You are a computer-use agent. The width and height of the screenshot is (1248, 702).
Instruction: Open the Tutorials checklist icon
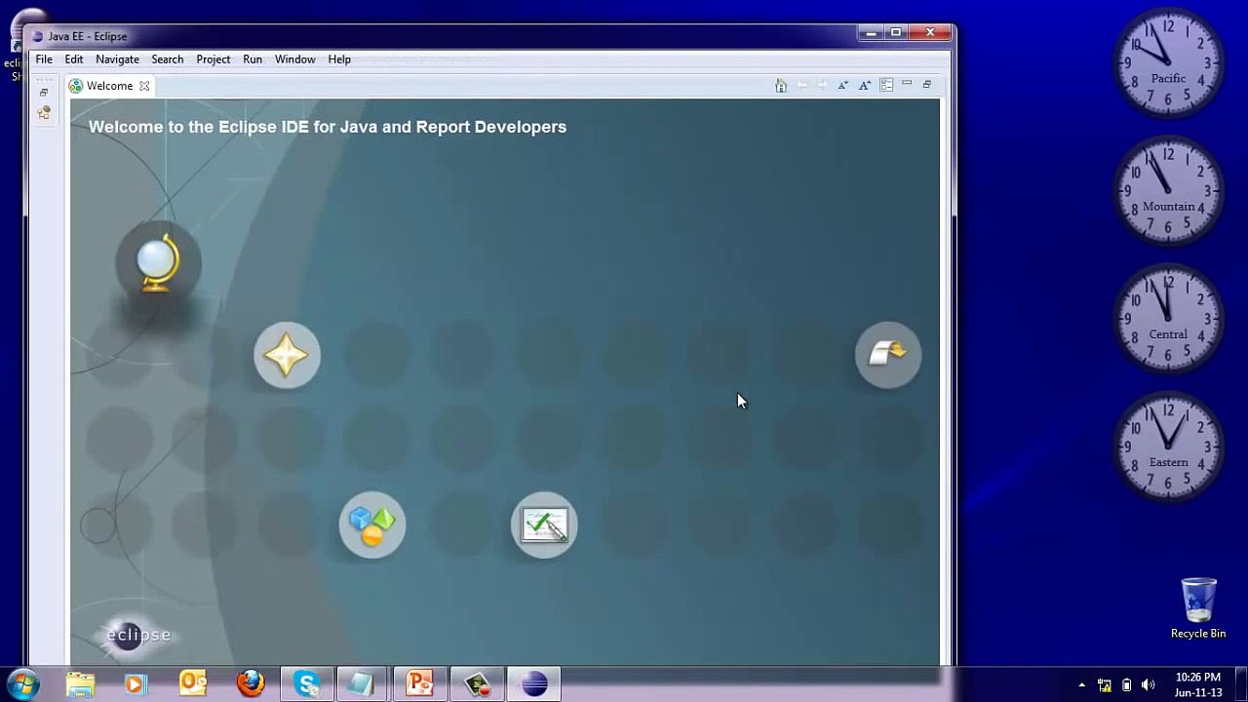(544, 526)
